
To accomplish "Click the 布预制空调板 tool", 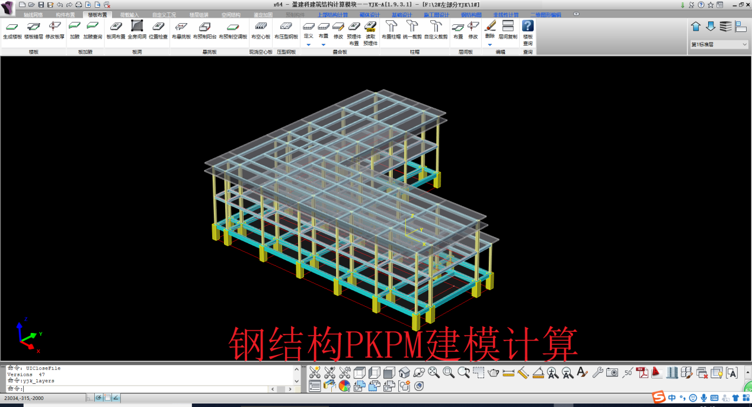I will tap(233, 30).
